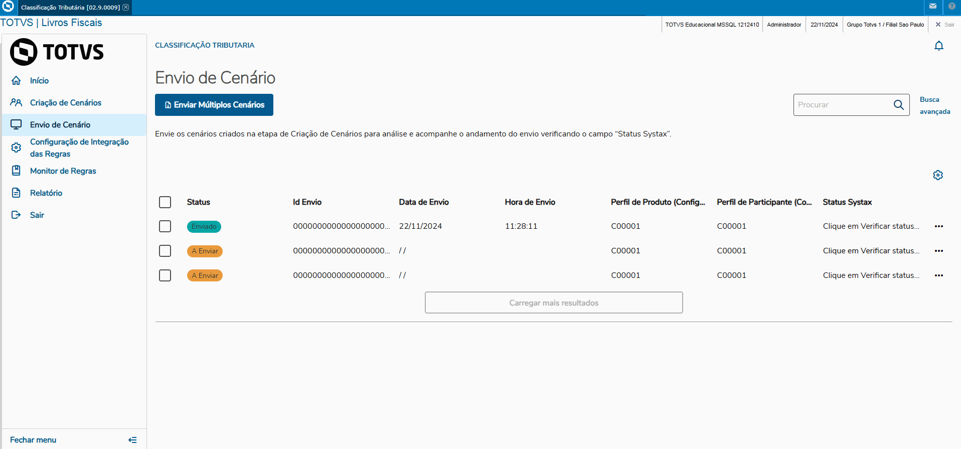Image resolution: width=961 pixels, height=449 pixels.
Task: Click the Hora de Envio column header
Action: point(530,202)
